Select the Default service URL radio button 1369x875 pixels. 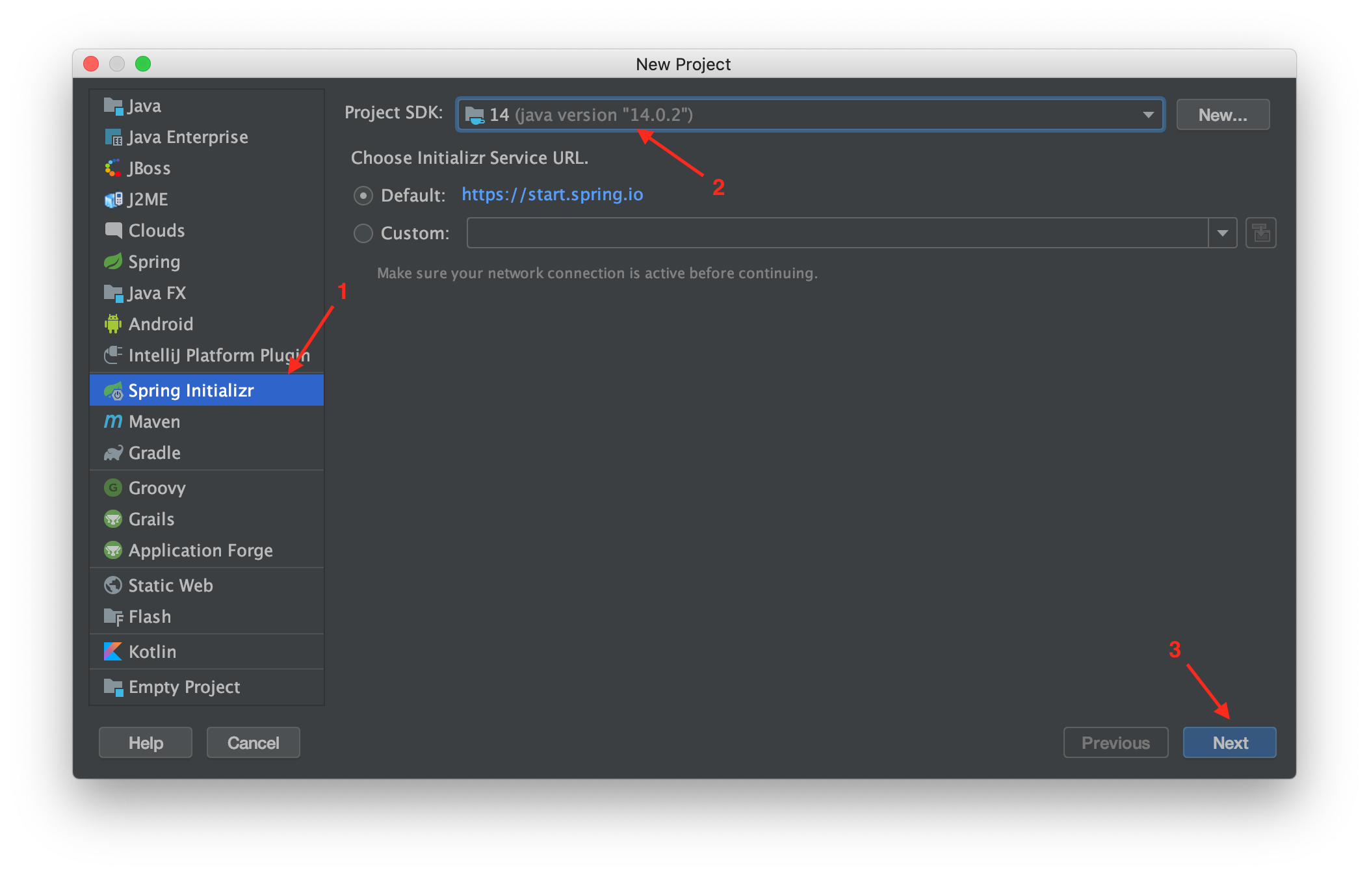coord(363,195)
